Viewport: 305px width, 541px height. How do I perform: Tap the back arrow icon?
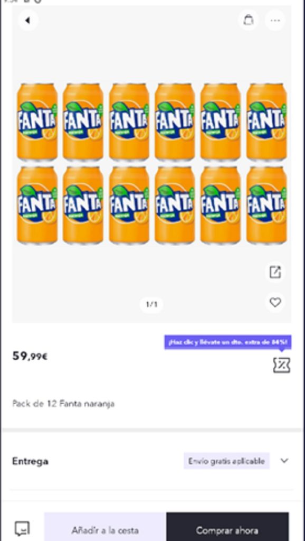[28, 21]
